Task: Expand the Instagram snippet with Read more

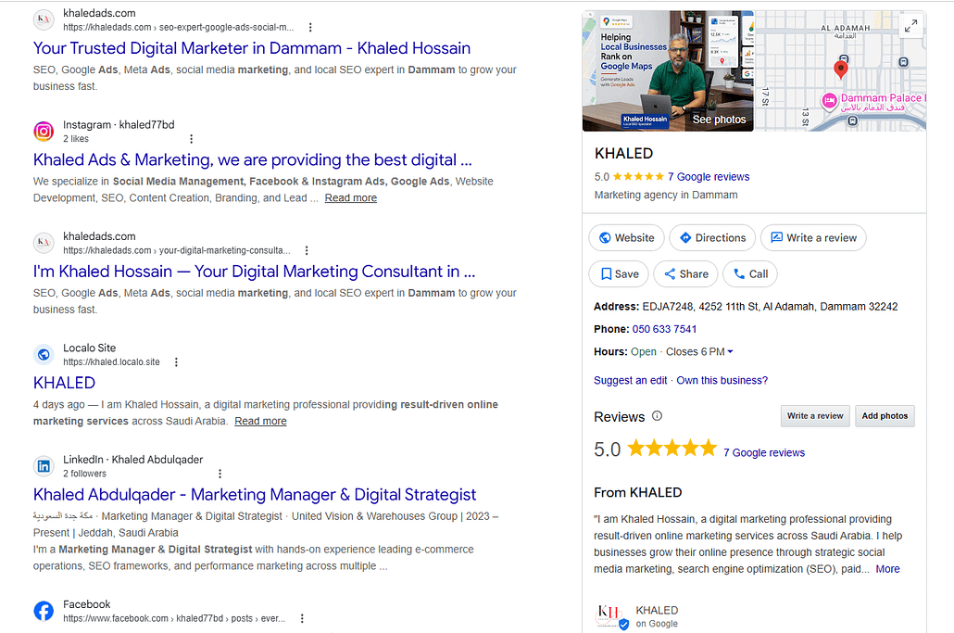Action: click(x=350, y=197)
